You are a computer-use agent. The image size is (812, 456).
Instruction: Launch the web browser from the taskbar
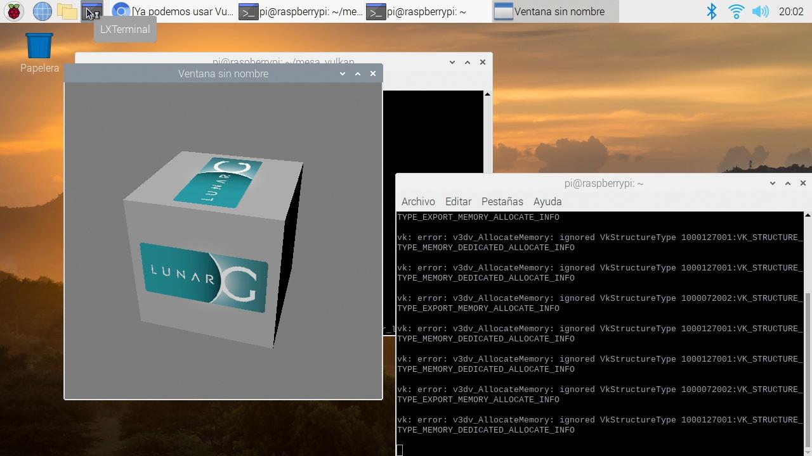pos(41,11)
